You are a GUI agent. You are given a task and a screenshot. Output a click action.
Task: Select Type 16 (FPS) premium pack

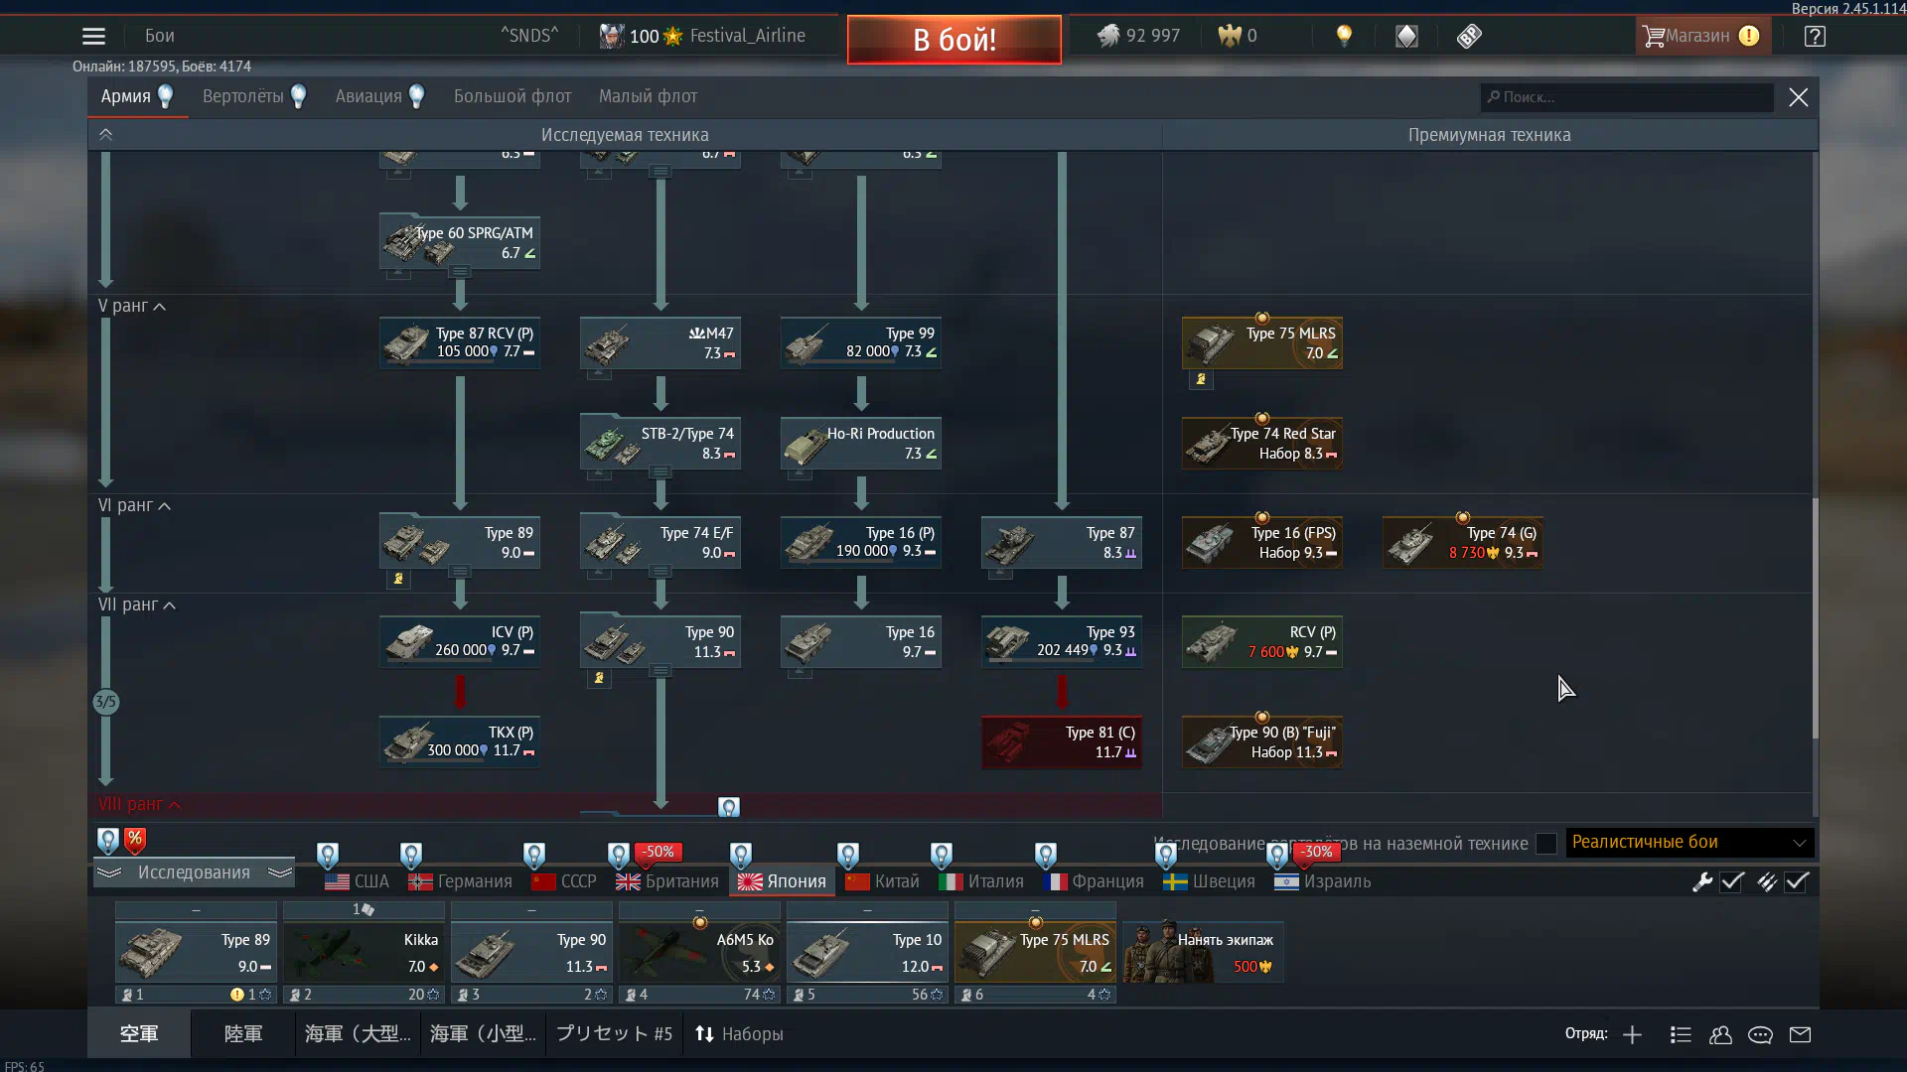pos(1262,542)
